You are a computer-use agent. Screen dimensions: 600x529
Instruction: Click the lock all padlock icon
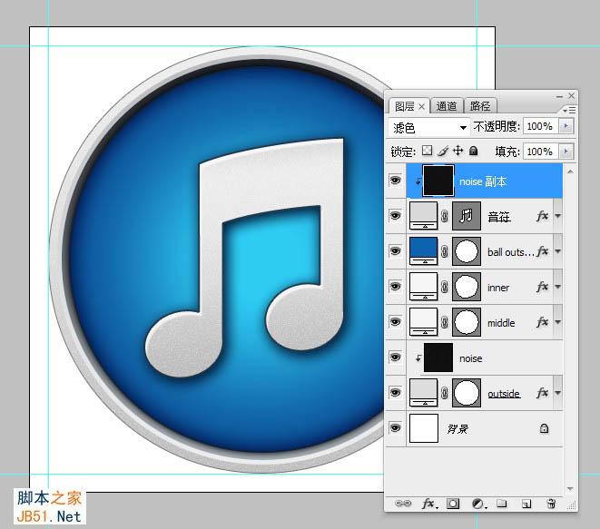coord(473,151)
